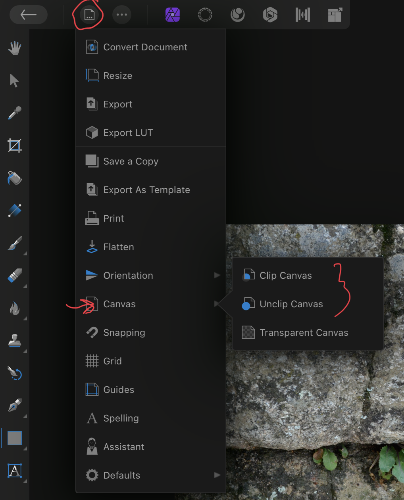This screenshot has width=404, height=500.
Task: Select the Pen tool
Action: pyautogui.click(x=15, y=406)
